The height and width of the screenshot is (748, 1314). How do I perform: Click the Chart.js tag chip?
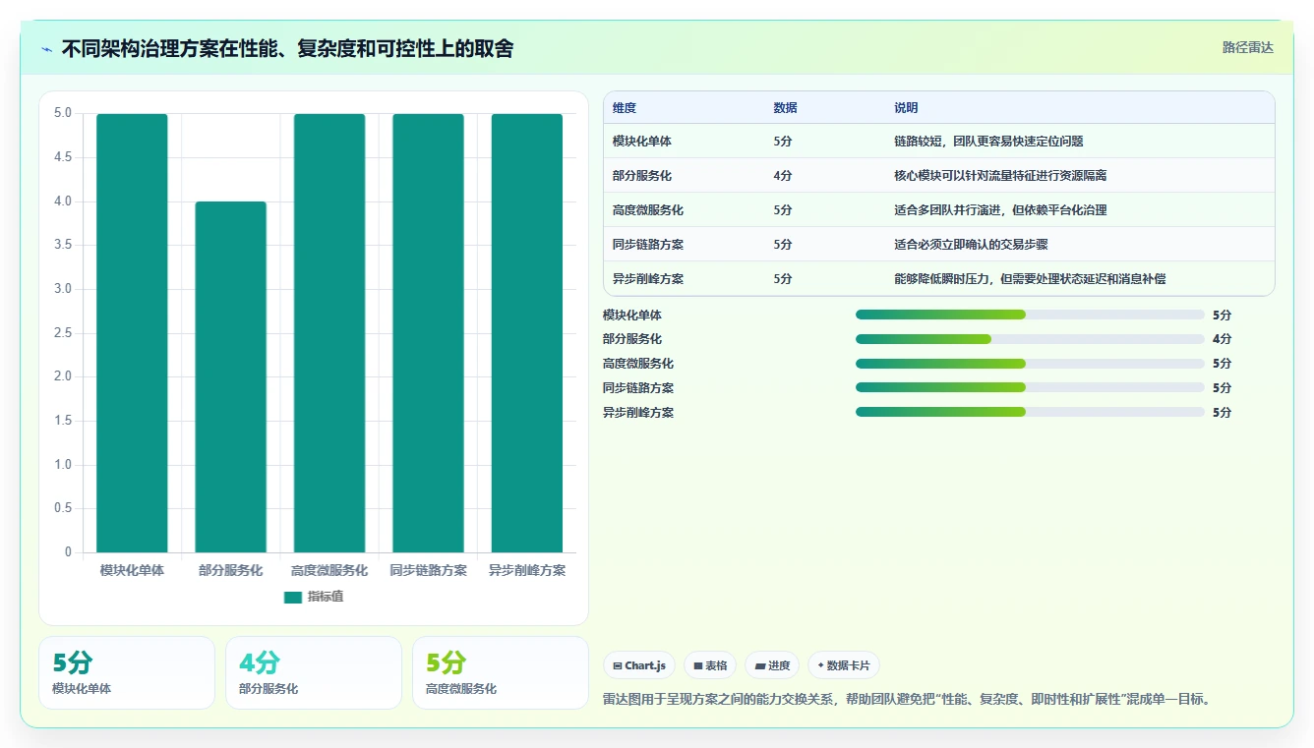[639, 665]
